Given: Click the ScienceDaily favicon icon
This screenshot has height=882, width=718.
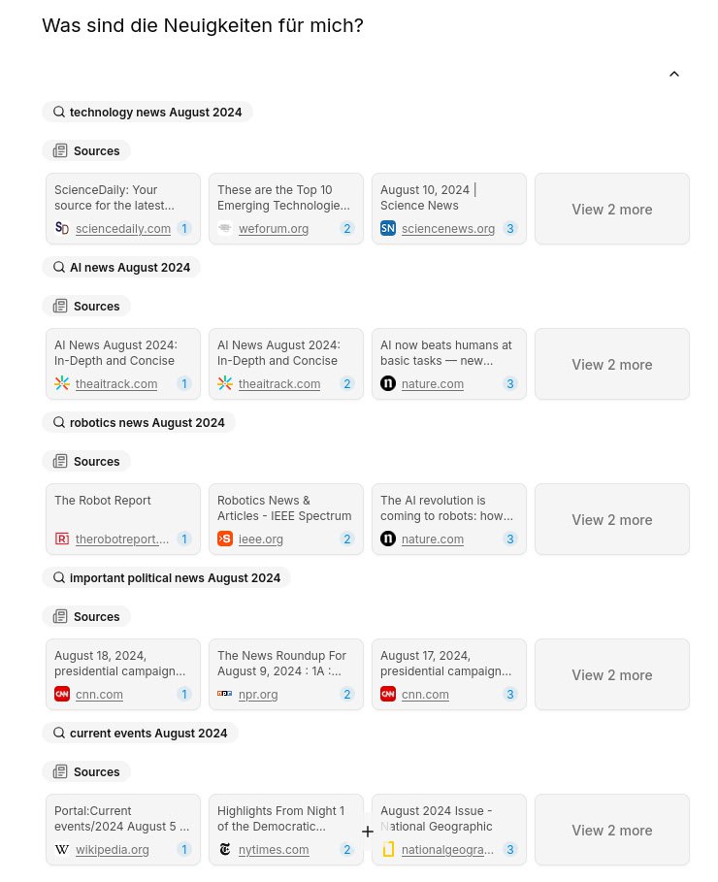Looking at the screenshot, I should [62, 228].
